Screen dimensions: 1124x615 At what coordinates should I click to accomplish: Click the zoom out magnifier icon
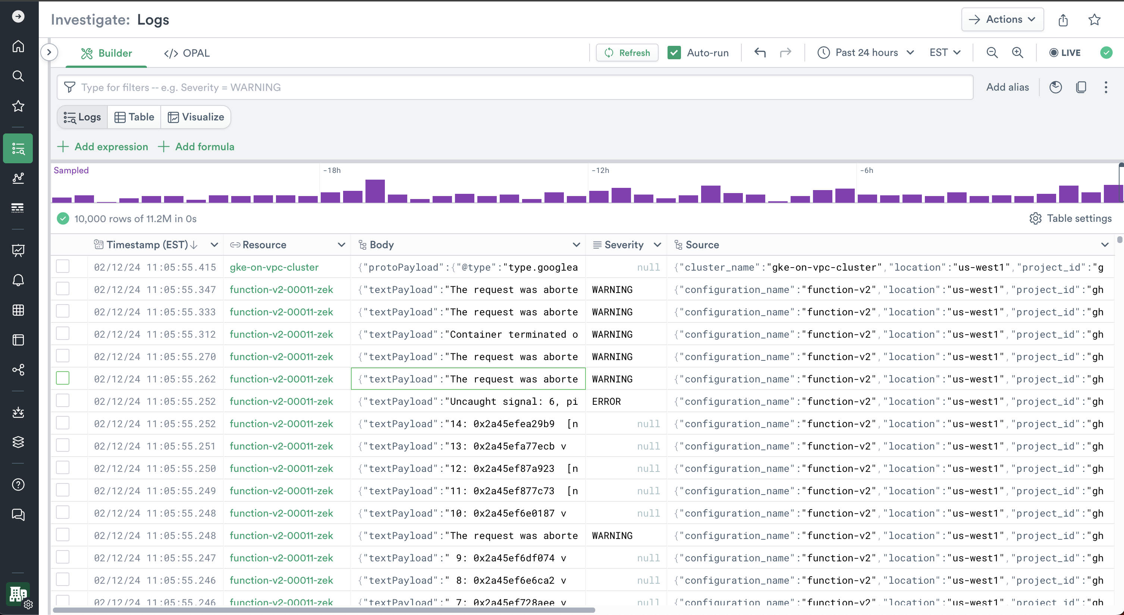[992, 53]
